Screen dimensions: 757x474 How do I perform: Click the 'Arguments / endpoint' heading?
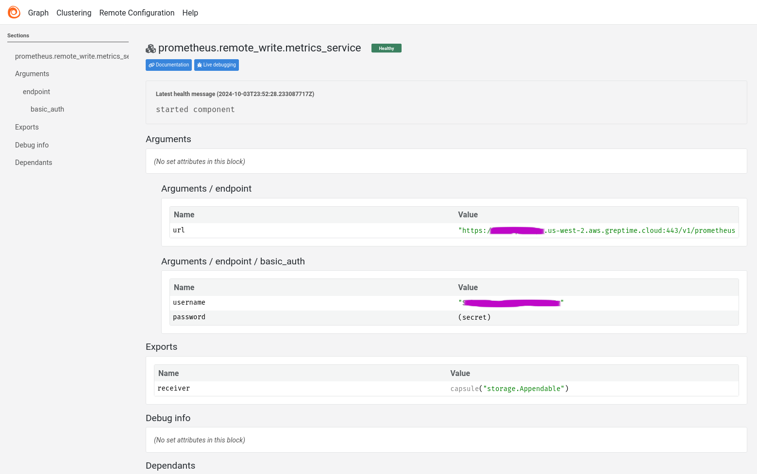tap(206, 189)
